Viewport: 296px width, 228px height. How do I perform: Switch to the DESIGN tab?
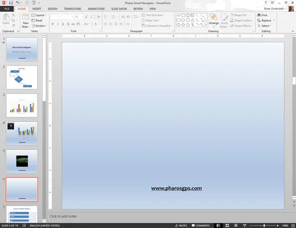tap(52, 9)
